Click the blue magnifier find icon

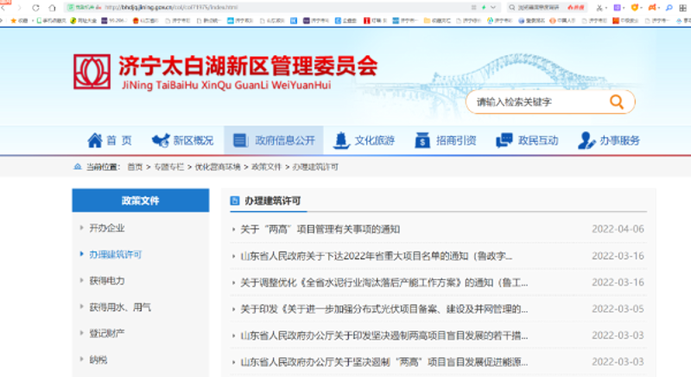tap(669, 8)
